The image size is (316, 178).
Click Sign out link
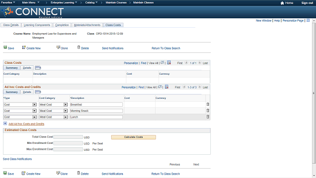coord(307,3)
